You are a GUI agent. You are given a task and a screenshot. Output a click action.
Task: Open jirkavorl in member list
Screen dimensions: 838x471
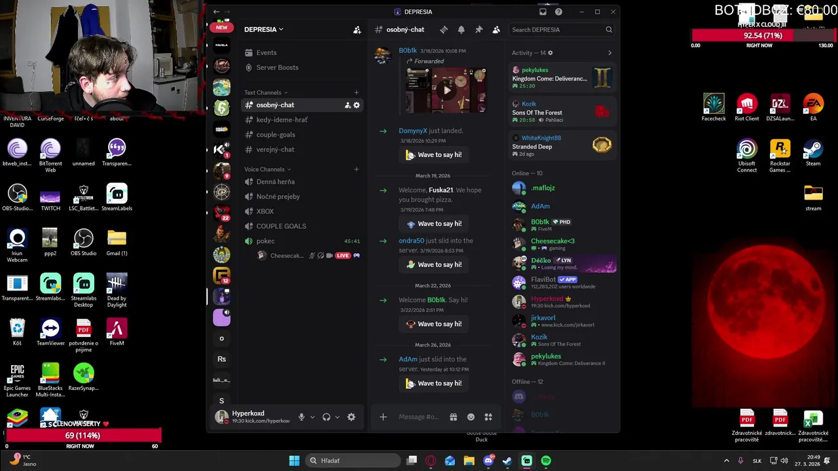pyautogui.click(x=563, y=321)
